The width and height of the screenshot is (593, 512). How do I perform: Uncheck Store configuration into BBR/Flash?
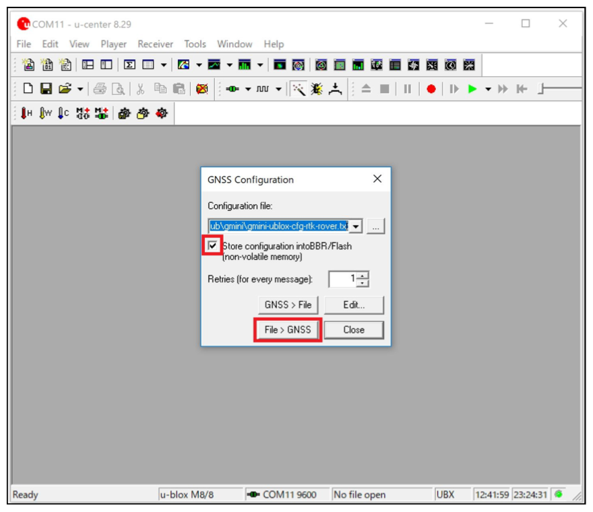pos(212,246)
